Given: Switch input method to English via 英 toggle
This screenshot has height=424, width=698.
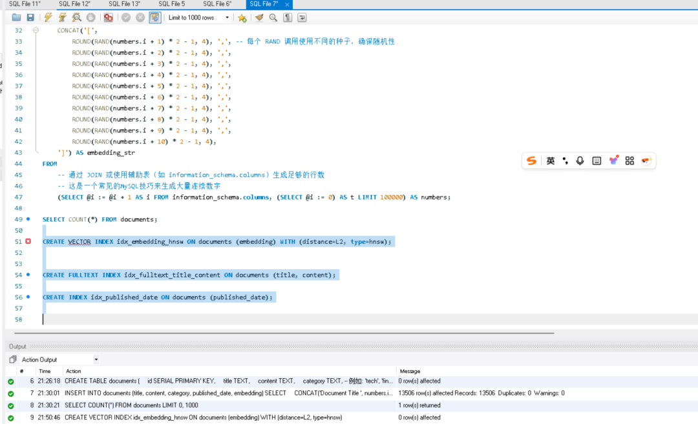Looking at the screenshot, I should click(550, 160).
